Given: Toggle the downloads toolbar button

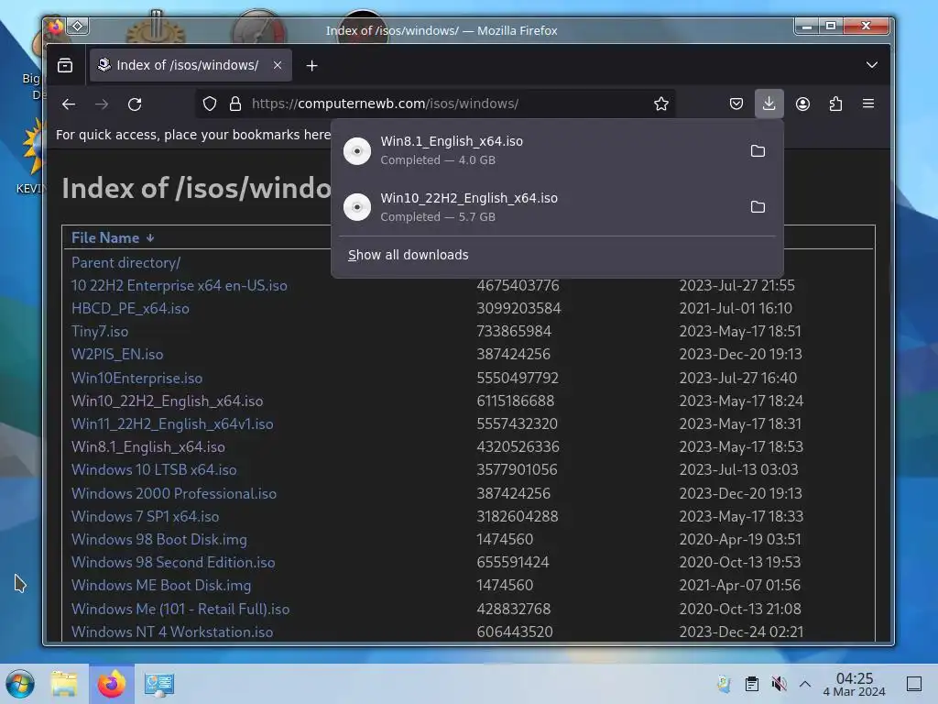Looking at the screenshot, I should (769, 104).
